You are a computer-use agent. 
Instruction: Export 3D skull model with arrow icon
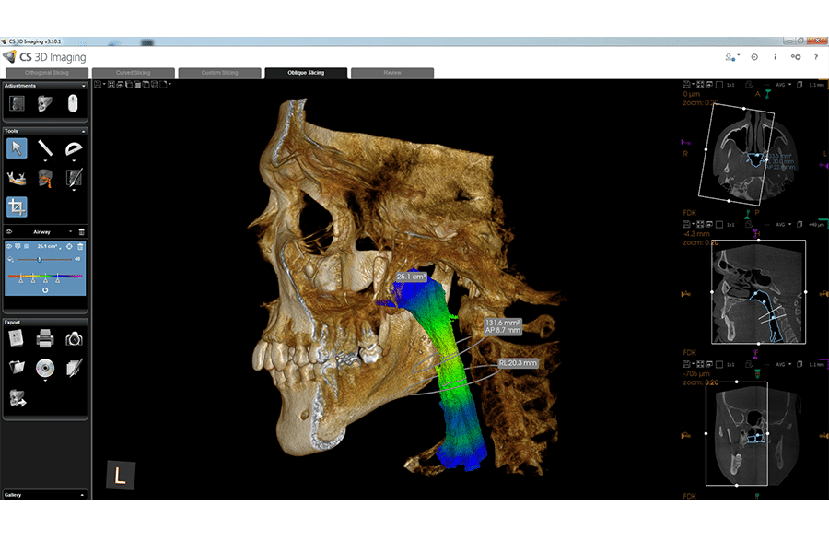click(x=18, y=397)
